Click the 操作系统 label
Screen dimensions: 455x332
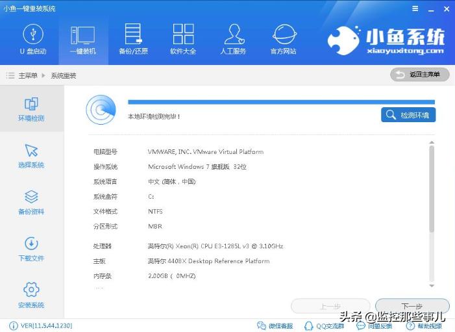[x=105, y=167]
